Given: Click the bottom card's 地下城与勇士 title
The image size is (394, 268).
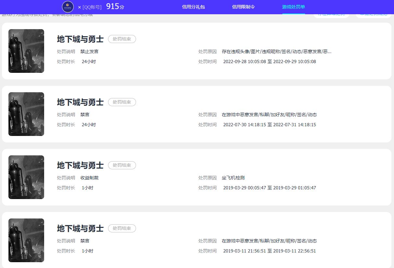Looking at the screenshot, I should (80, 228).
